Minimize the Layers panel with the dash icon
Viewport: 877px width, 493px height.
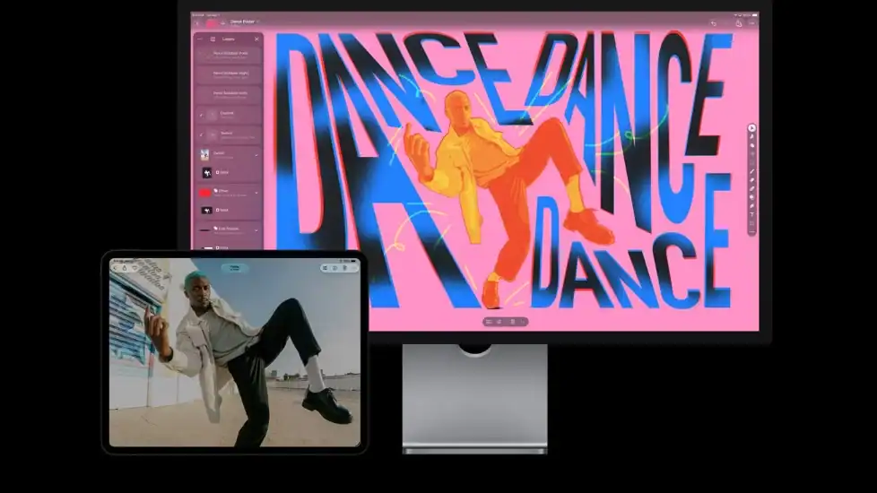click(x=200, y=39)
